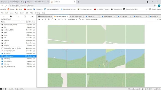Restart the kernel icon
The width and height of the screenshot is (161, 90).
[62, 19]
